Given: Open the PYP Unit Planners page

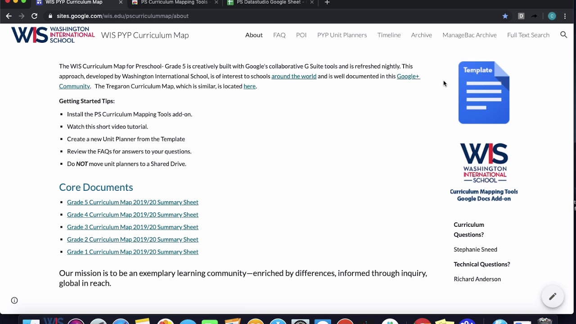Looking at the screenshot, I should click(342, 35).
